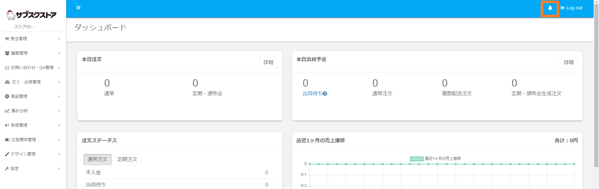Image resolution: width=599 pixels, height=189 pixels.
Task: Click the Log out link
Action: click(x=572, y=8)
